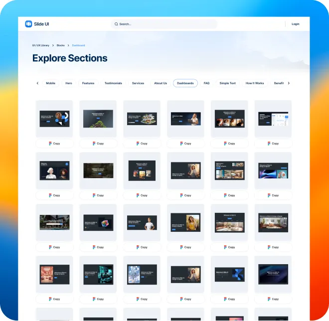Open the partially visible Benefit tab
The image size is (329, 321).
[x=279, y=83]
